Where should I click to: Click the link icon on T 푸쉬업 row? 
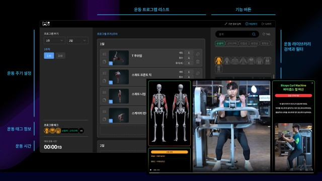198,54
